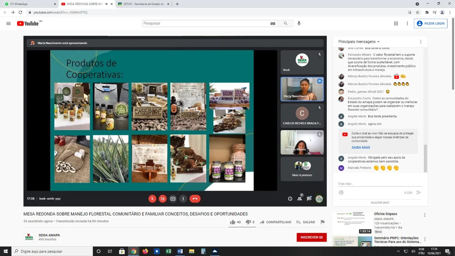Viewport: 455px width, 256px height.
Task: Open the Meet meeting info icon
Action: pos(290,199)
